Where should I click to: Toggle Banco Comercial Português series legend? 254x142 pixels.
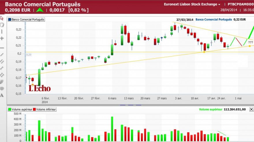click(26, 19)
